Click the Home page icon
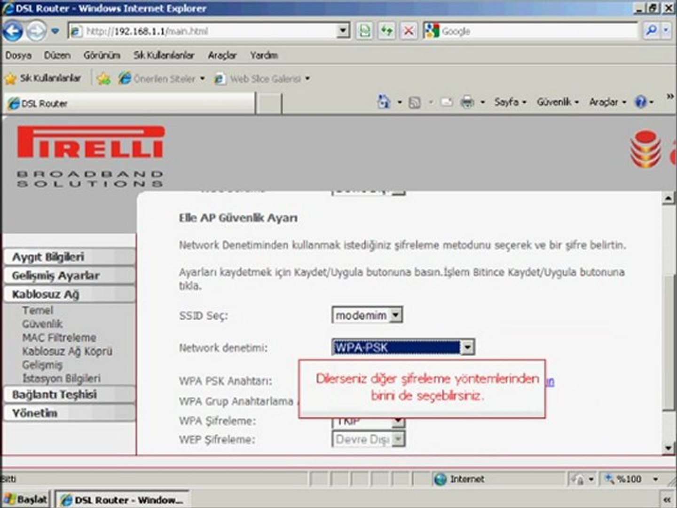 [384, 102]
